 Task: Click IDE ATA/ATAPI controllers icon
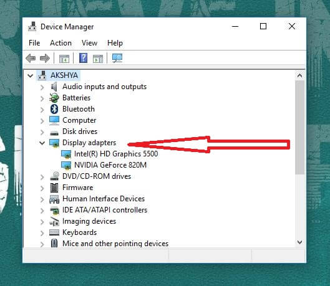coord(54,211)
